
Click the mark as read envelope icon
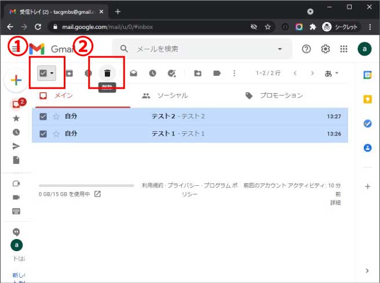[x=133, y=73]
